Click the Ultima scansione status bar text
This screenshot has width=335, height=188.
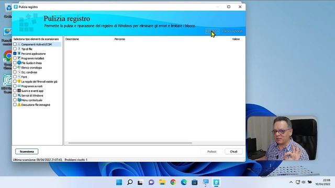coord(38,160)
